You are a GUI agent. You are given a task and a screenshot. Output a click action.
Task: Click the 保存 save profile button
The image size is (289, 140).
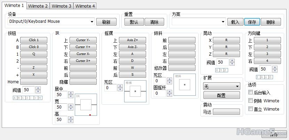click(252, 22)
